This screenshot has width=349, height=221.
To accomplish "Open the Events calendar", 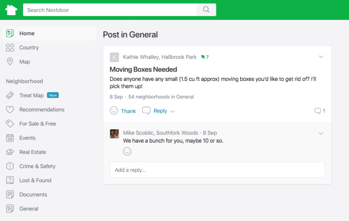I will [27, 138].
